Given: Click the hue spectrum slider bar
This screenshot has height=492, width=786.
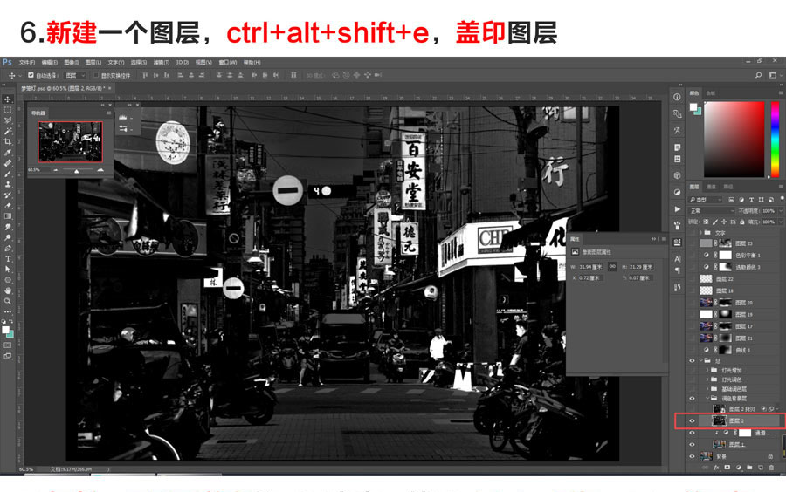Looking at the screenshot, I should (775, 140).
